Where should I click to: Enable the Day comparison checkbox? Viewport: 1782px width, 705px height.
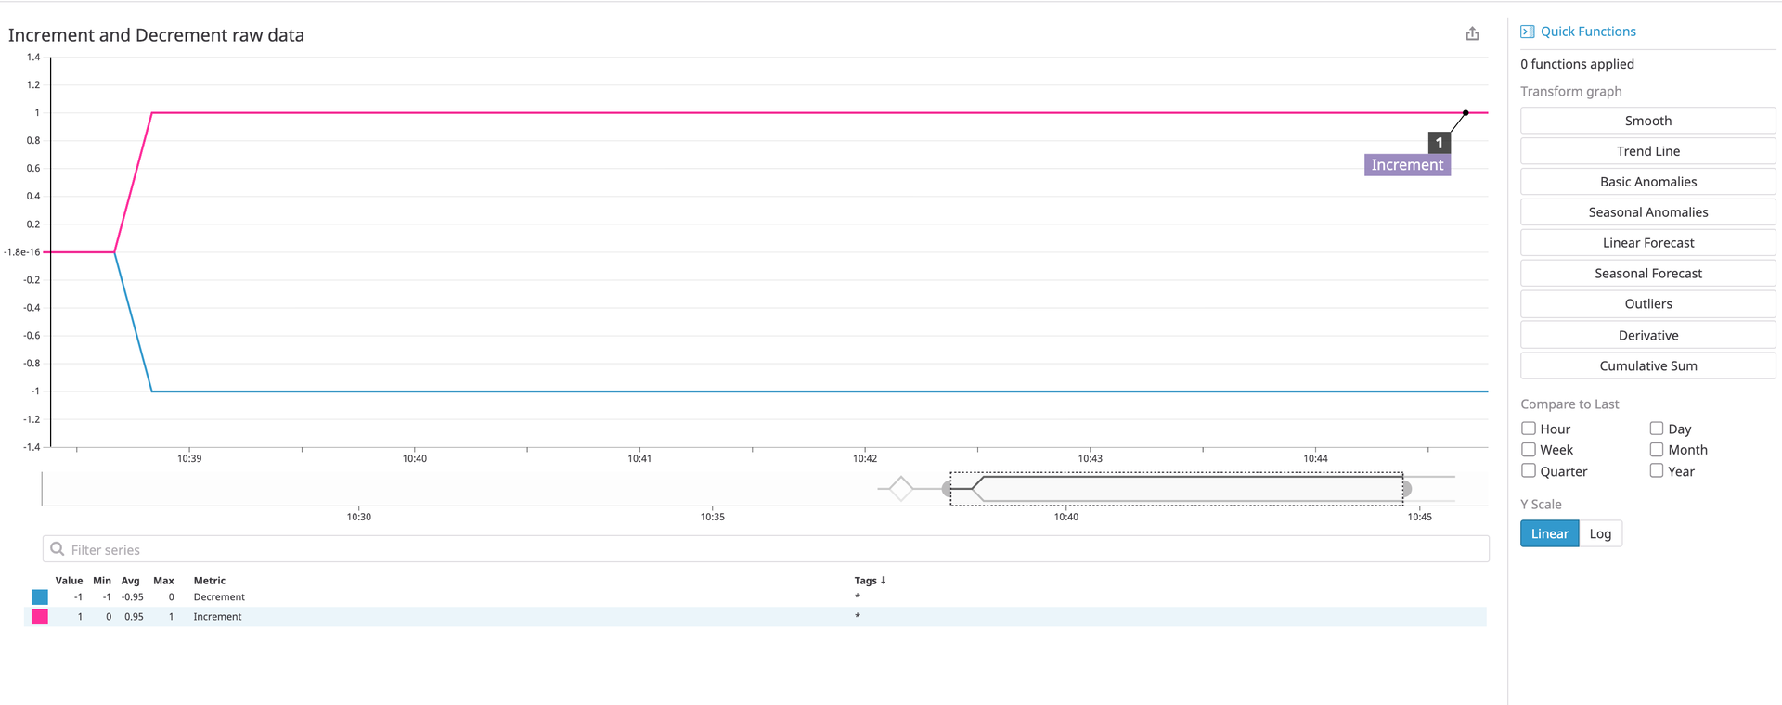(1657, 429)
